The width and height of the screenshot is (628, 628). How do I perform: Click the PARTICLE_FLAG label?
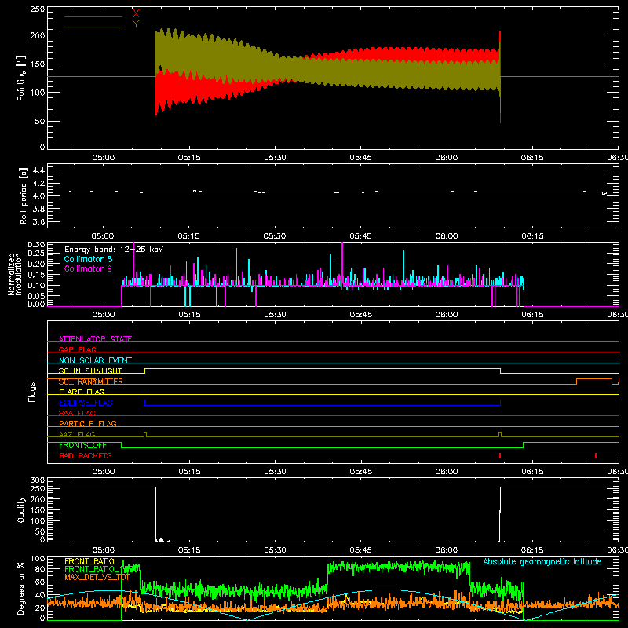pos(88,423)
